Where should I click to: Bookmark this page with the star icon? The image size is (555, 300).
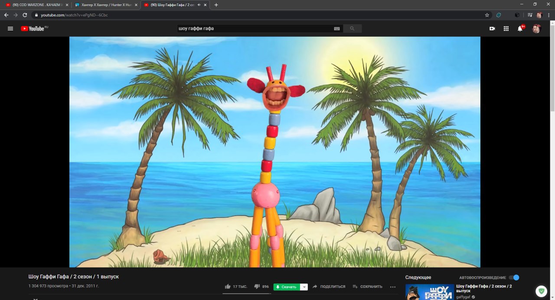coord(487,15)
